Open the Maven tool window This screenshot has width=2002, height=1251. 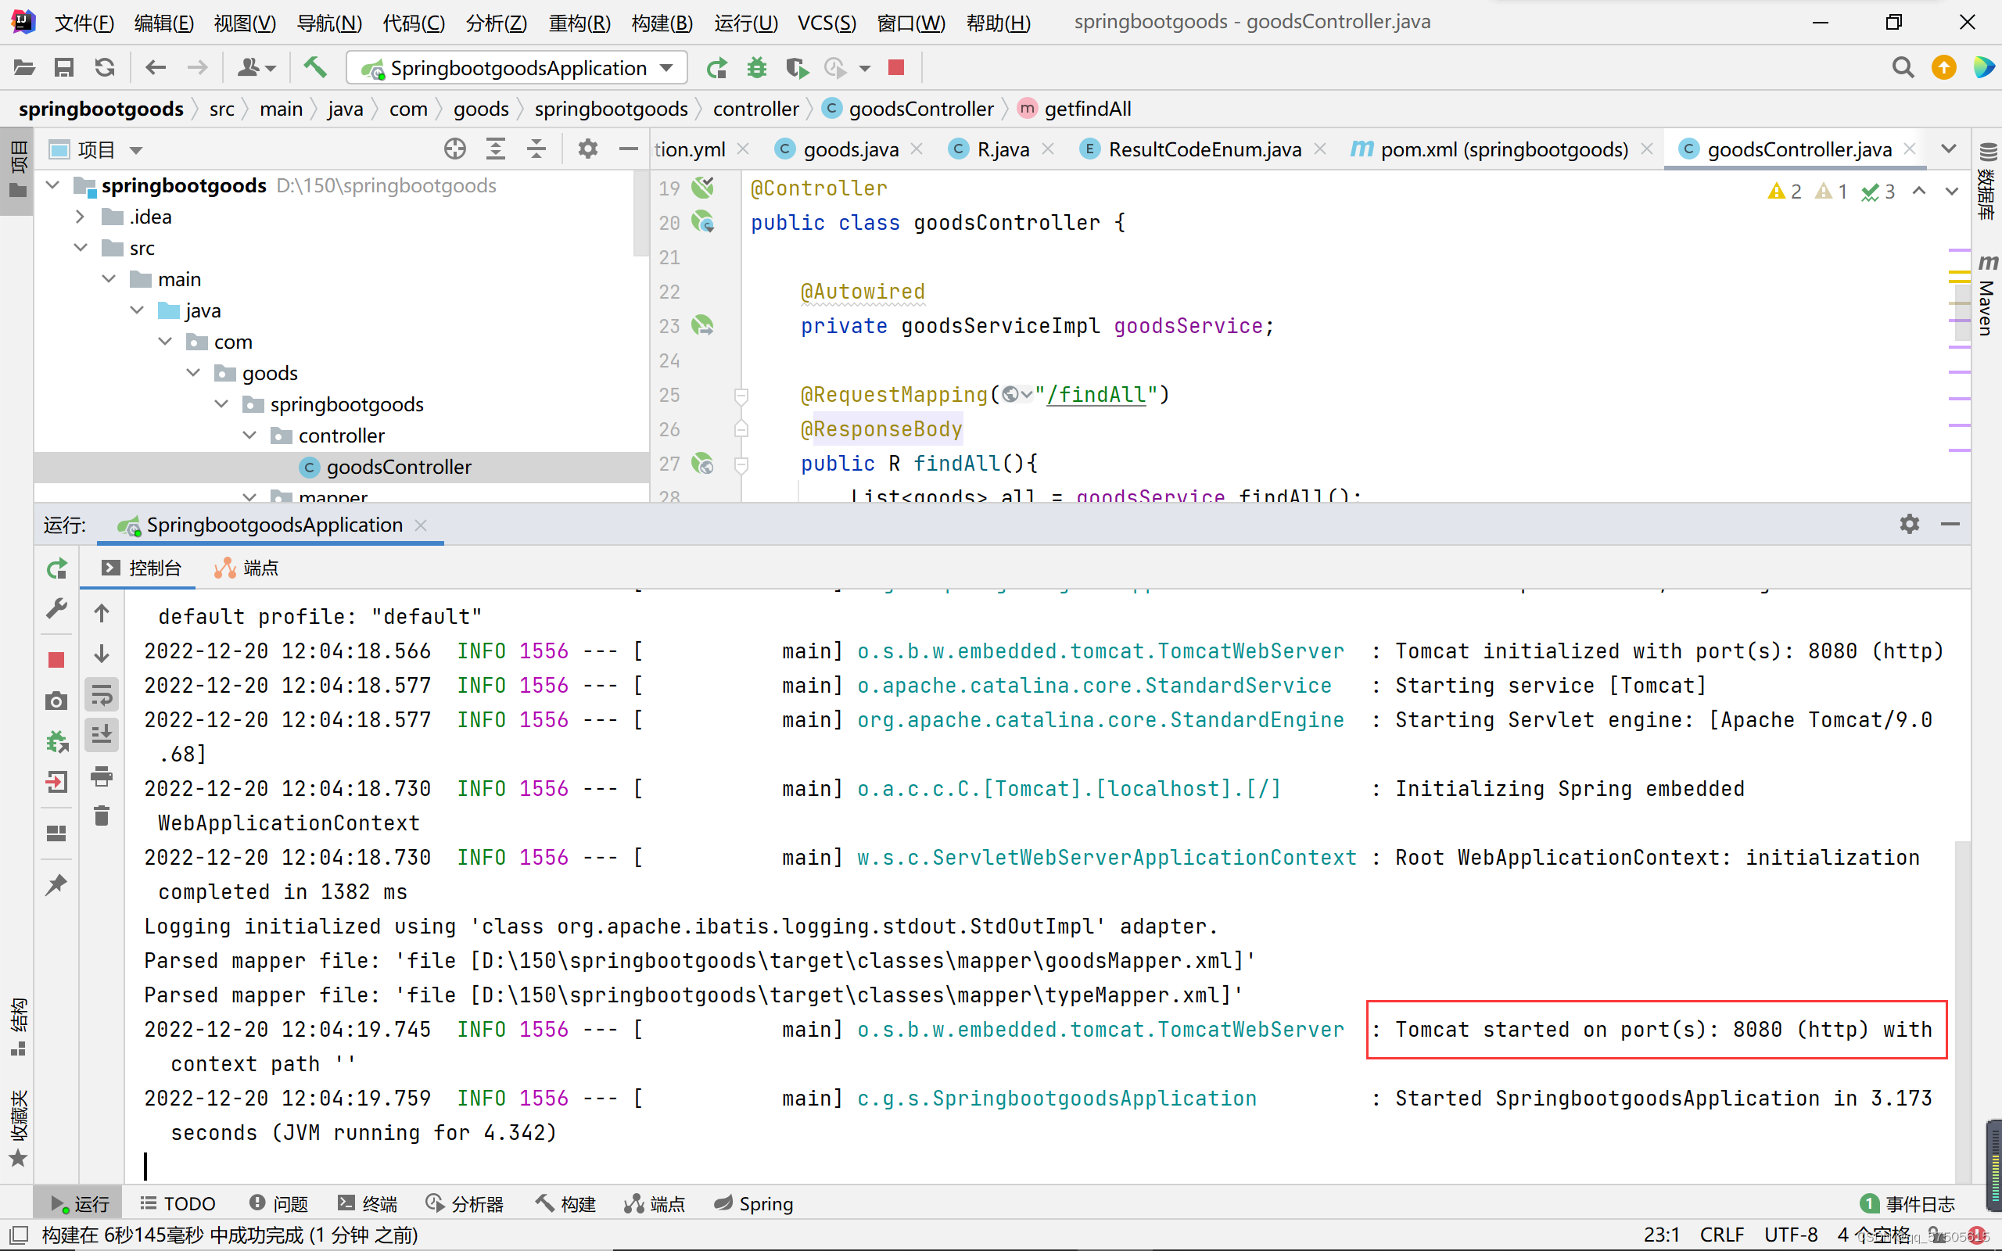click(x=1986, y=298)
